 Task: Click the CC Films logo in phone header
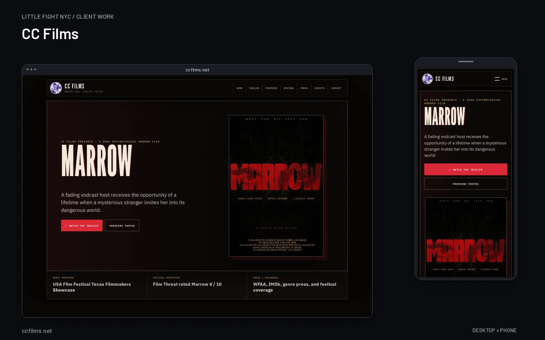427,79
